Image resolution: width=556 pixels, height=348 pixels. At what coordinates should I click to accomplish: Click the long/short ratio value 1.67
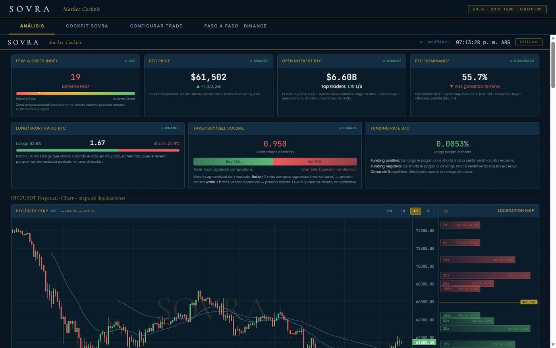pos(98,143)
